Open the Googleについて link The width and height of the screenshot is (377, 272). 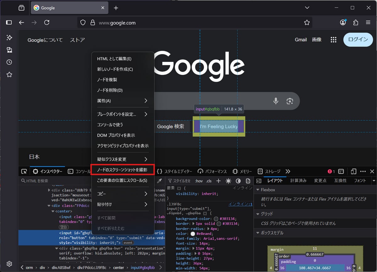point(45,40)
